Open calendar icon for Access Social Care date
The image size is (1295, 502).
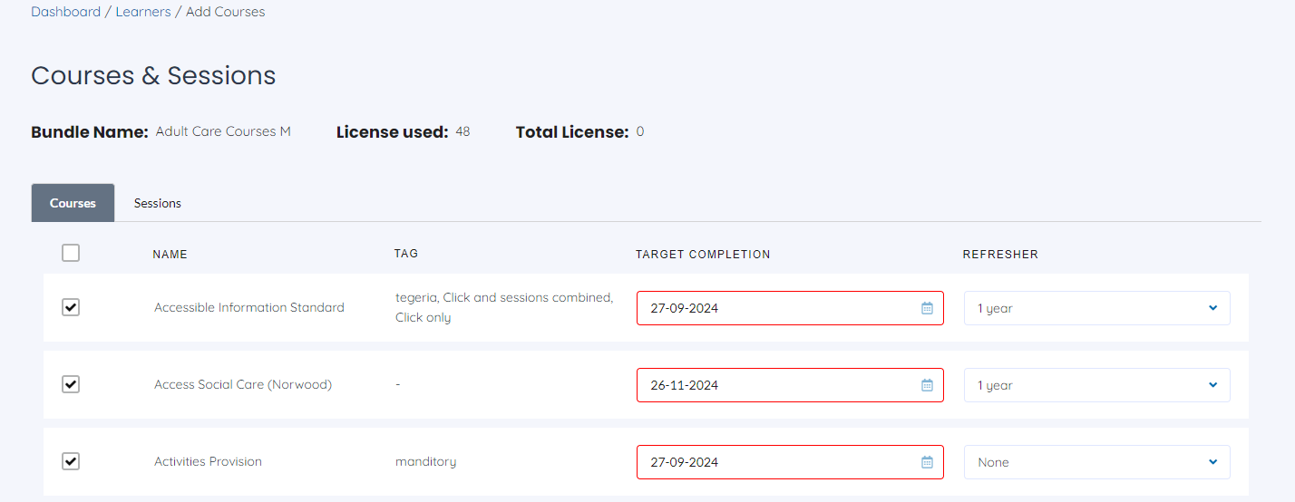pyautogui.click(x=927, y=385)
